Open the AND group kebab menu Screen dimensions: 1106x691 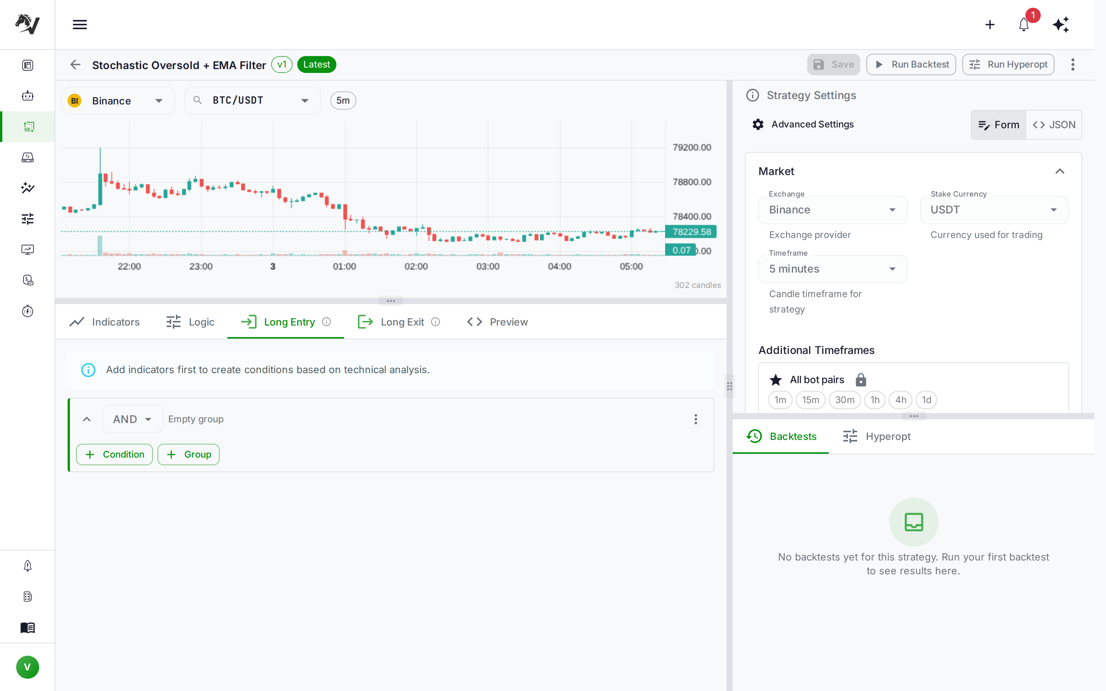(x=695, y=419)
